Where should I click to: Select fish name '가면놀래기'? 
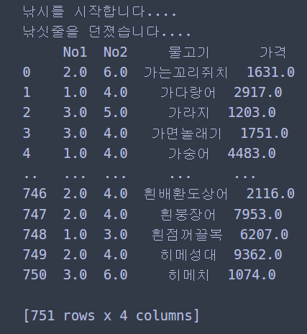pyautogui.click(x=187, y=133)
